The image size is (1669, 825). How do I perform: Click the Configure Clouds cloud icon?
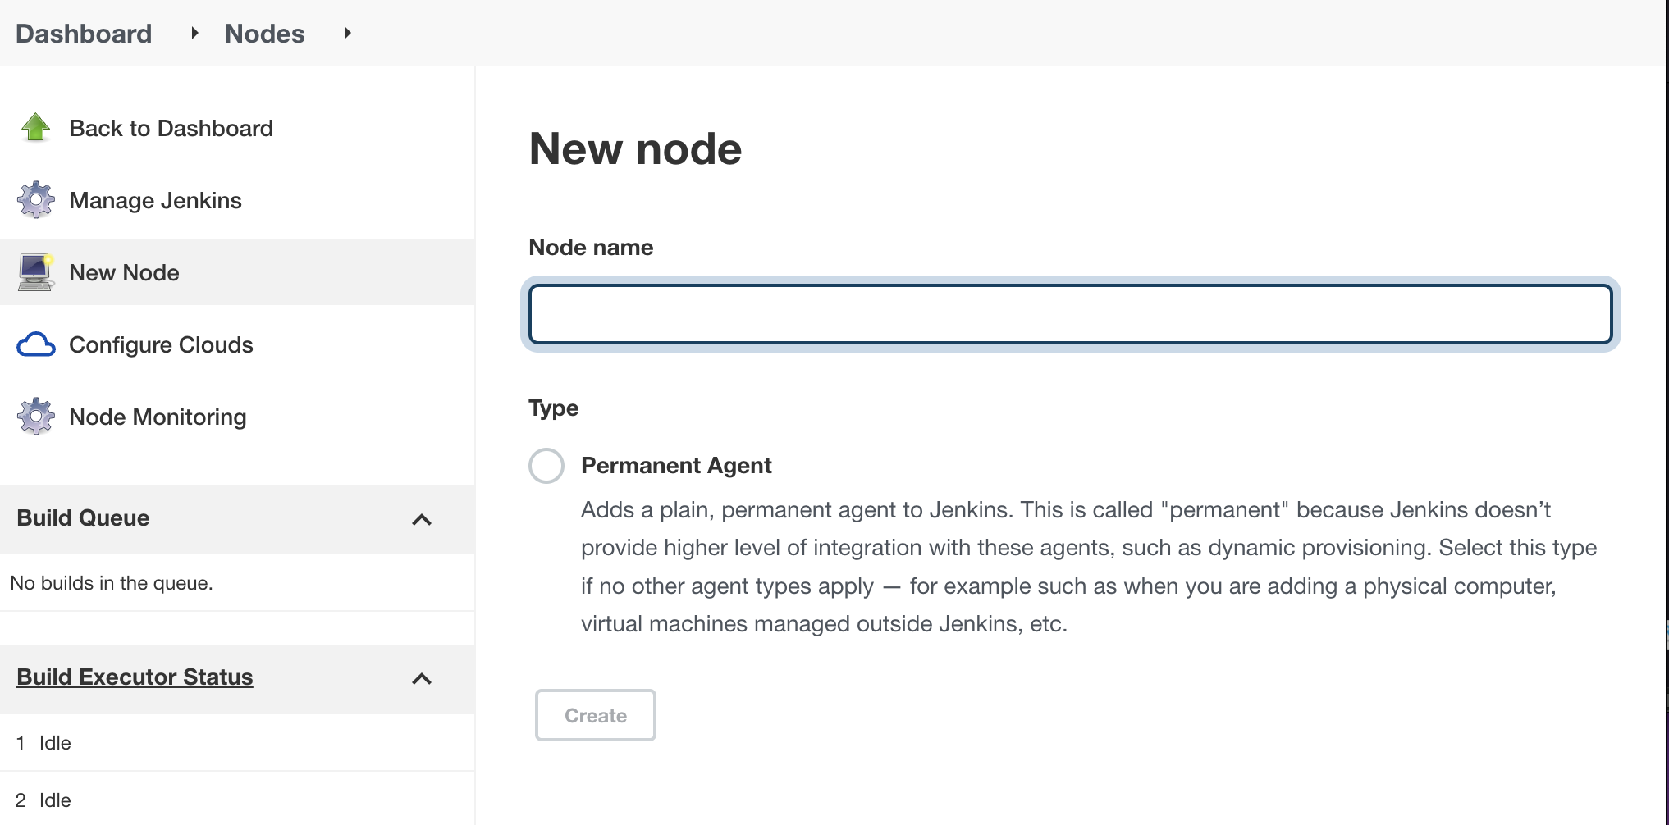(x=34, y=344)
